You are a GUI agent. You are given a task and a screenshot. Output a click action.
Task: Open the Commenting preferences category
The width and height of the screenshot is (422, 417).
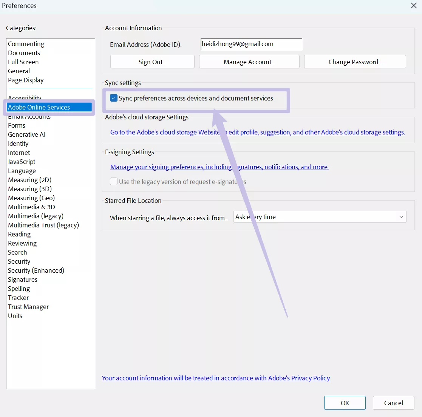click(26, 44)
